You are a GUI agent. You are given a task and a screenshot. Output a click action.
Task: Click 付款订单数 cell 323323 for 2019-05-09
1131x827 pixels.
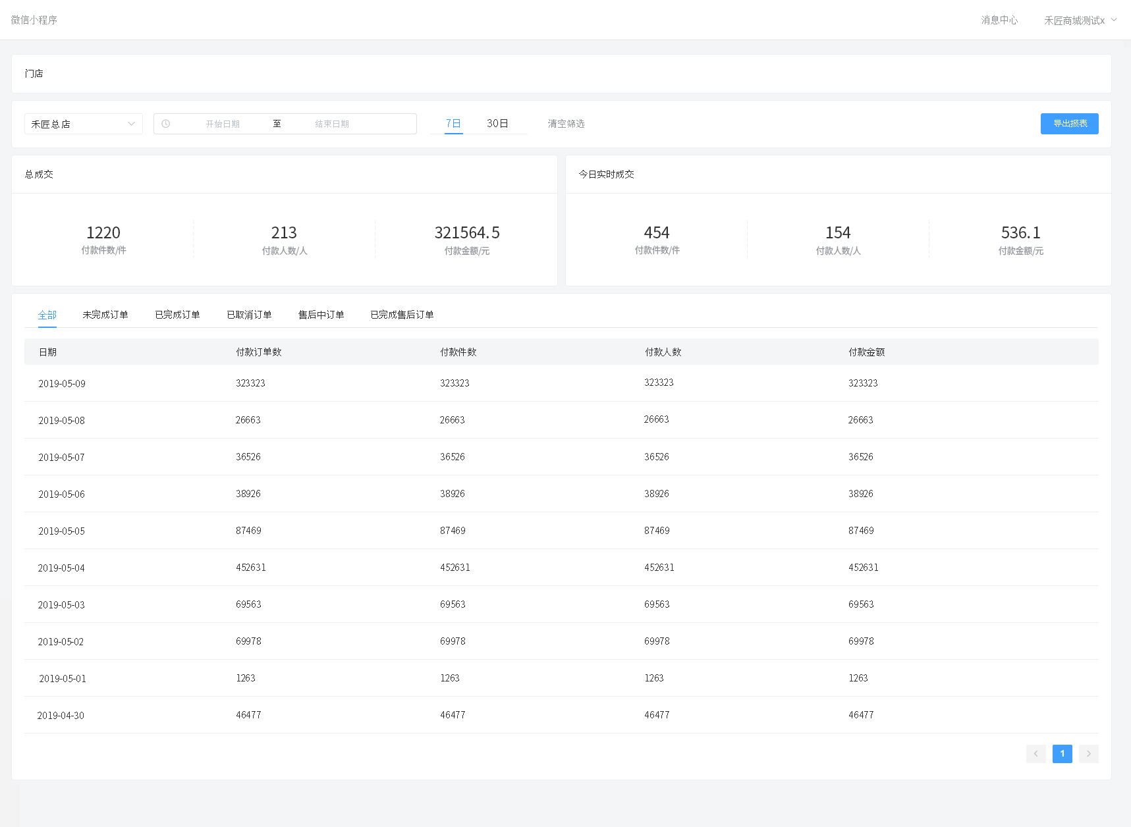[250, 383]
